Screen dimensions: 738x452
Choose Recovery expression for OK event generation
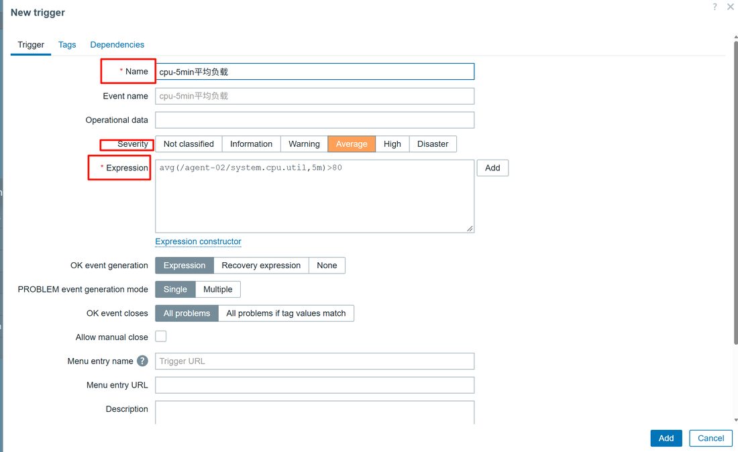tap(261, 266)
